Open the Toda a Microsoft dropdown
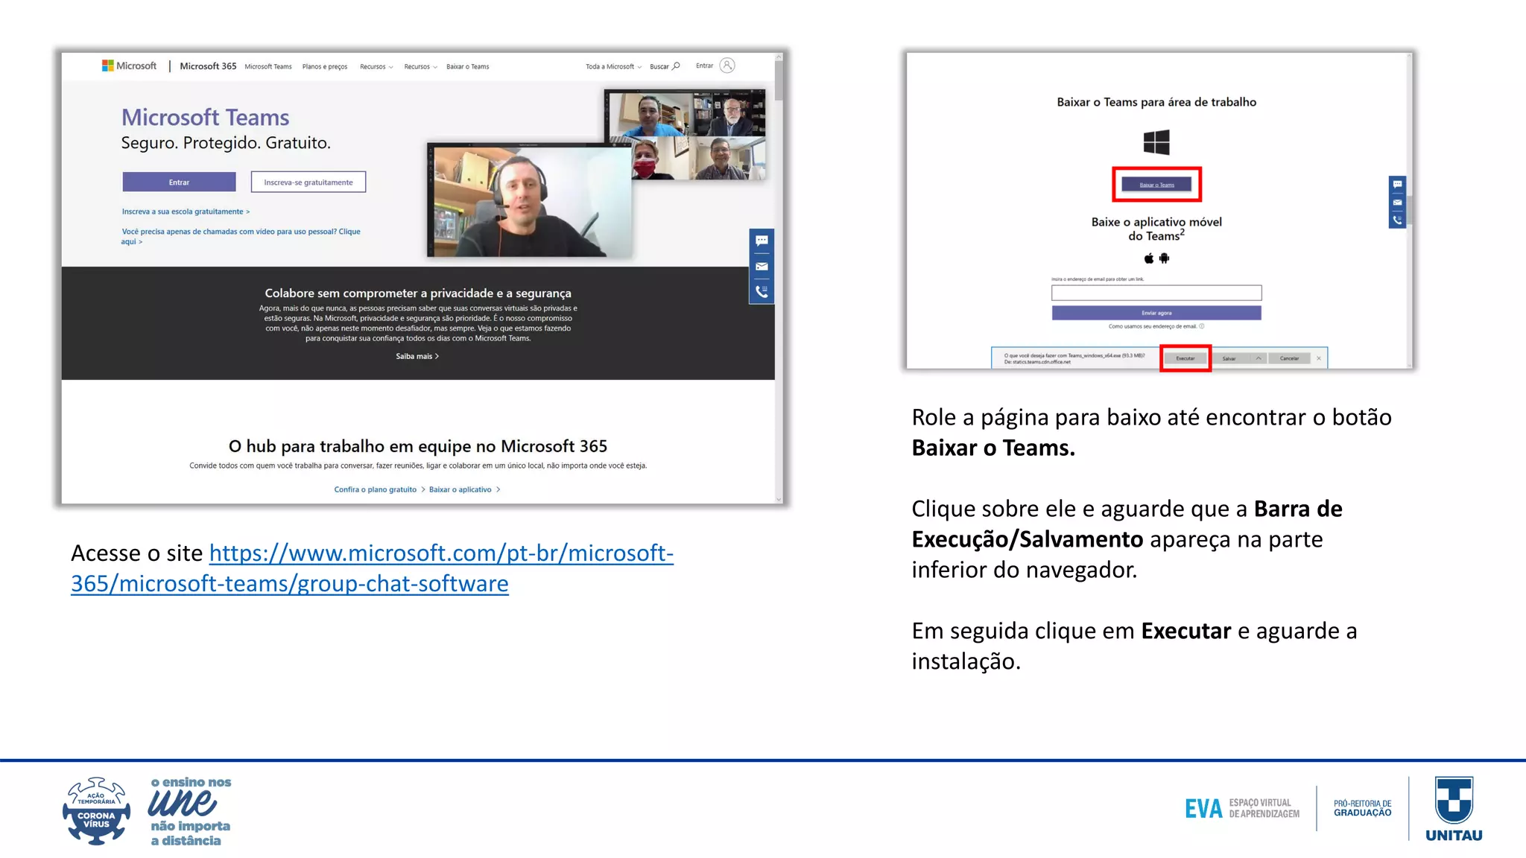 pos(613,67)
